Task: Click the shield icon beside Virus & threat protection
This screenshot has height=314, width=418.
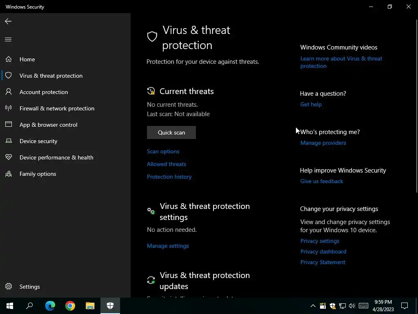Action: [9, 76]
